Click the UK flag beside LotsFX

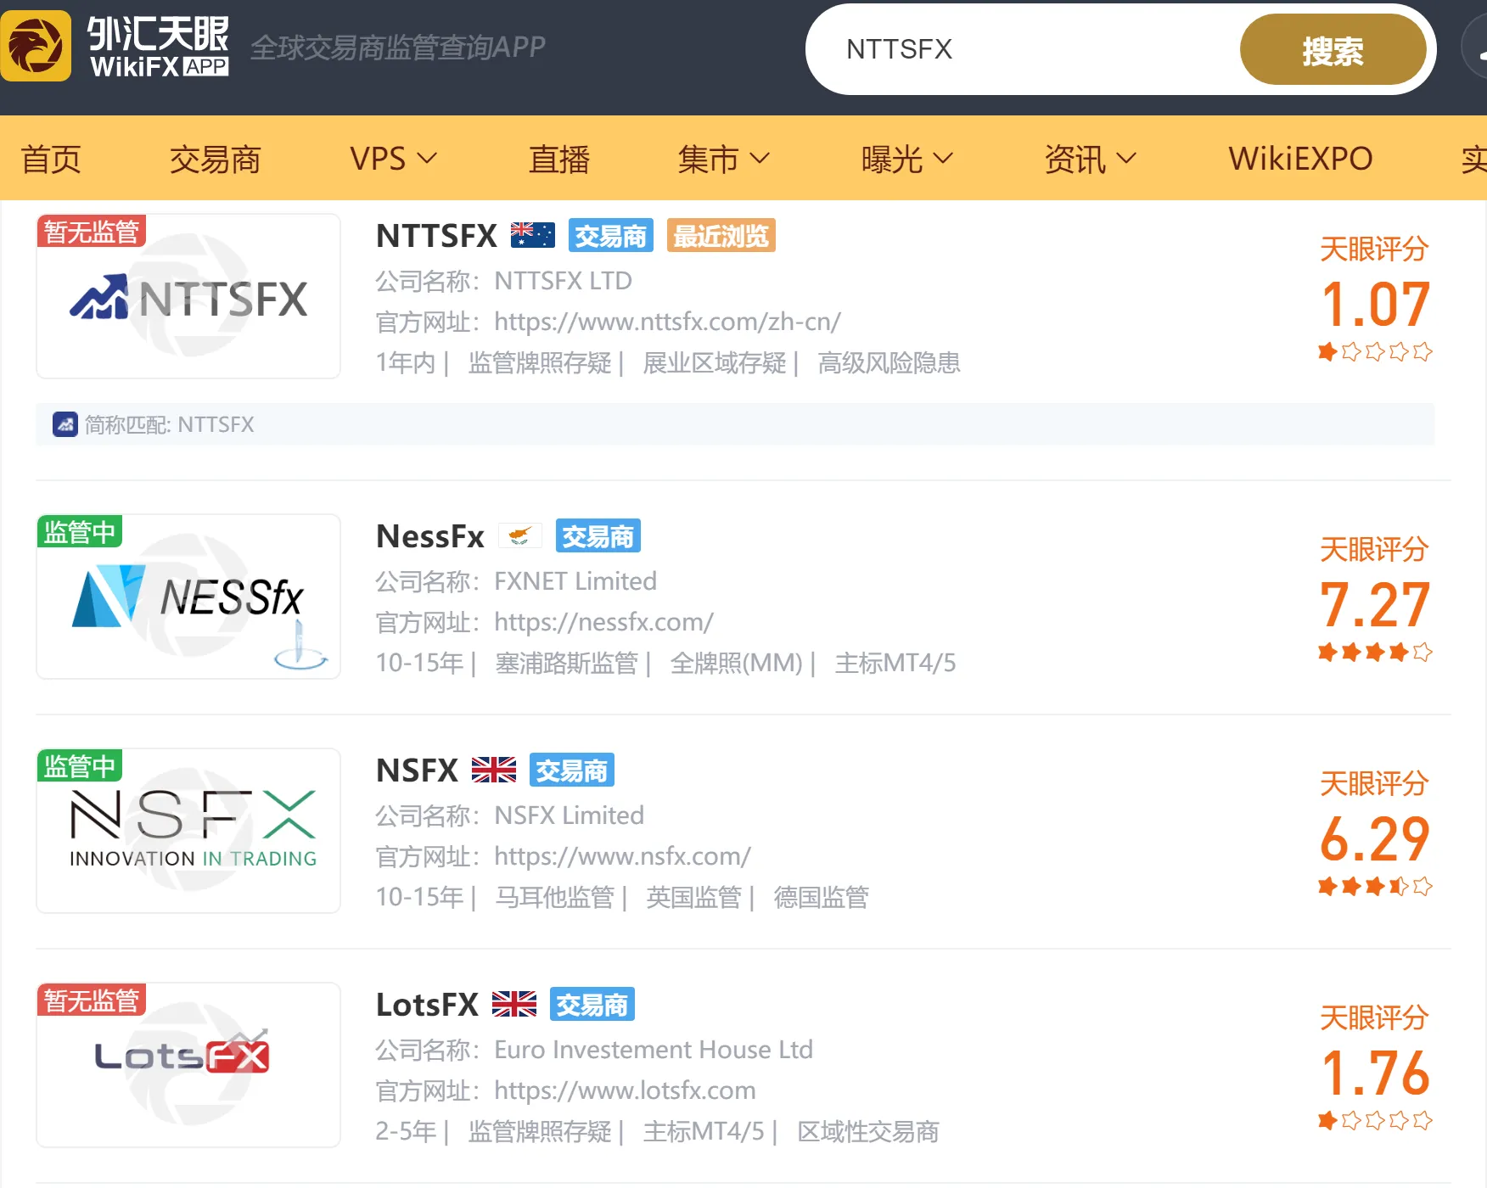(x=513, y=1004)
